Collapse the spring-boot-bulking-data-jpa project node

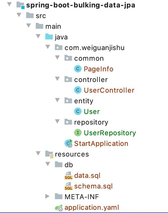(9, 4)
